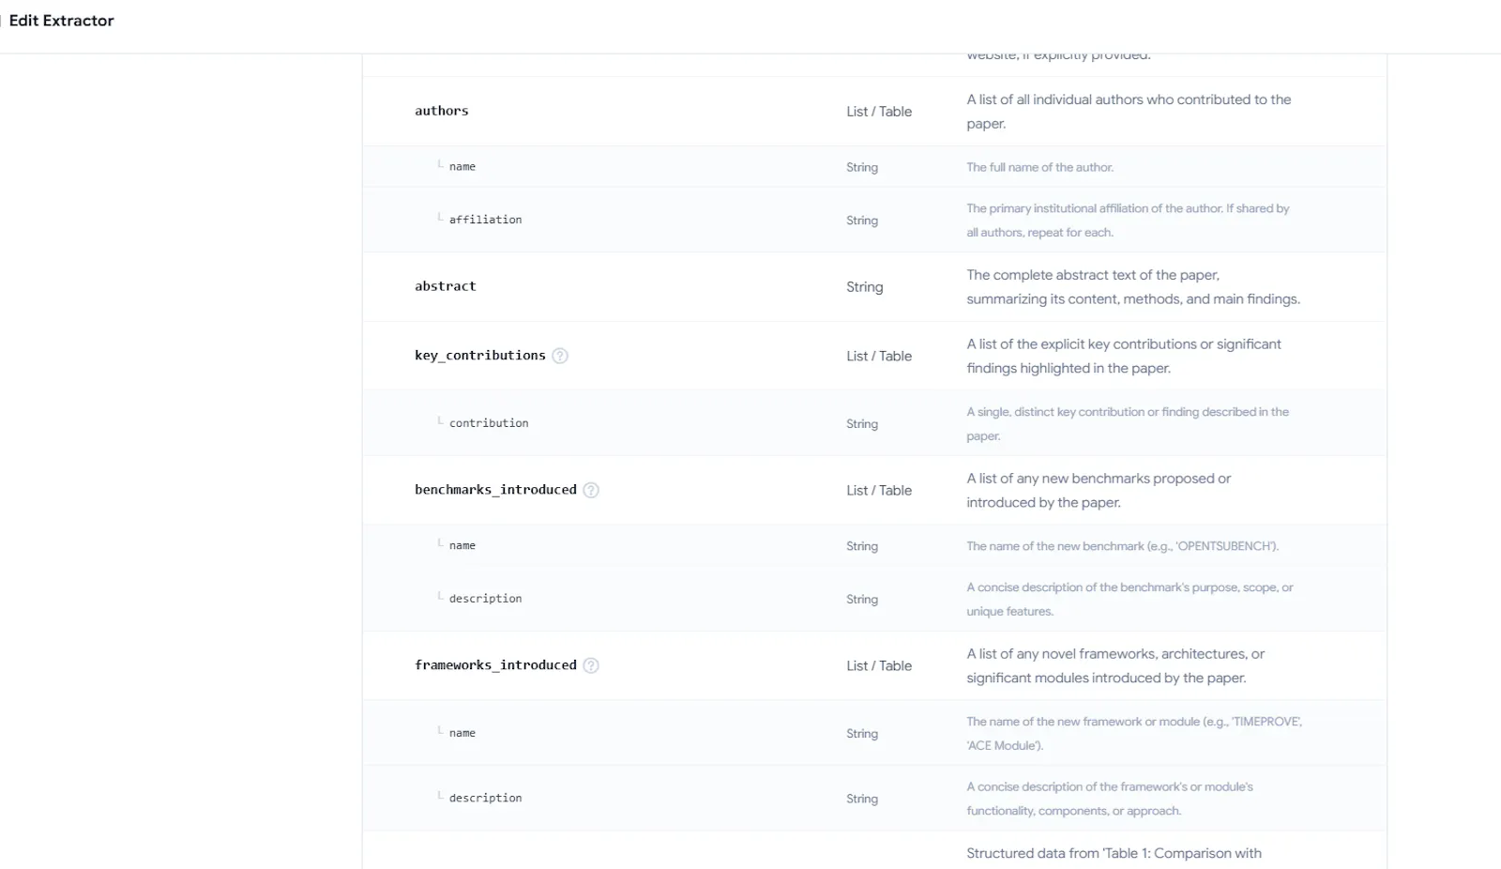Viewport: 1501px width, 869px height.
Task: Click benchmark's purpose description text
Action: 1130,600
